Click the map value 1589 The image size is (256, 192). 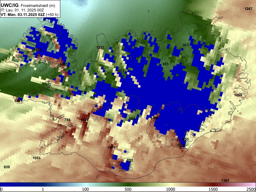point(84,120)
